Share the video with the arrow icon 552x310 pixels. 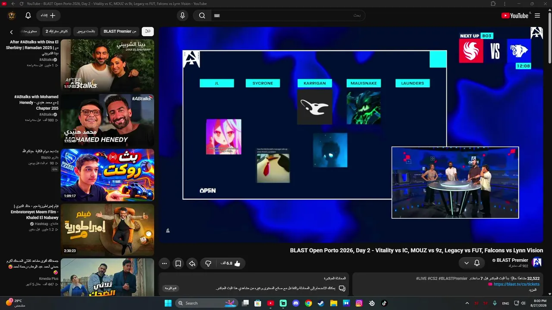(x=192, y=263)
